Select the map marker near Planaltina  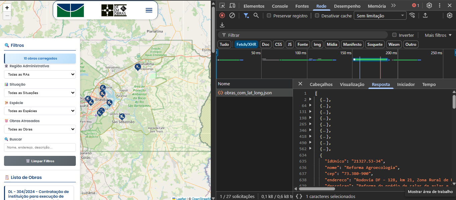coord(138,67)
